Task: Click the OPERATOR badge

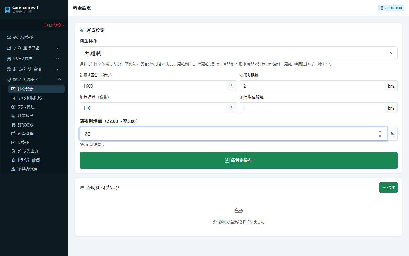Action: pyautogui.click(x=391, y=8)
